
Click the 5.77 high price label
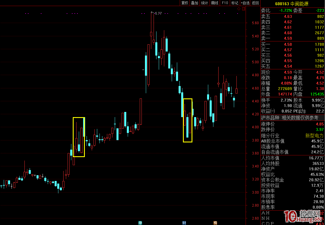coord(158,14)
